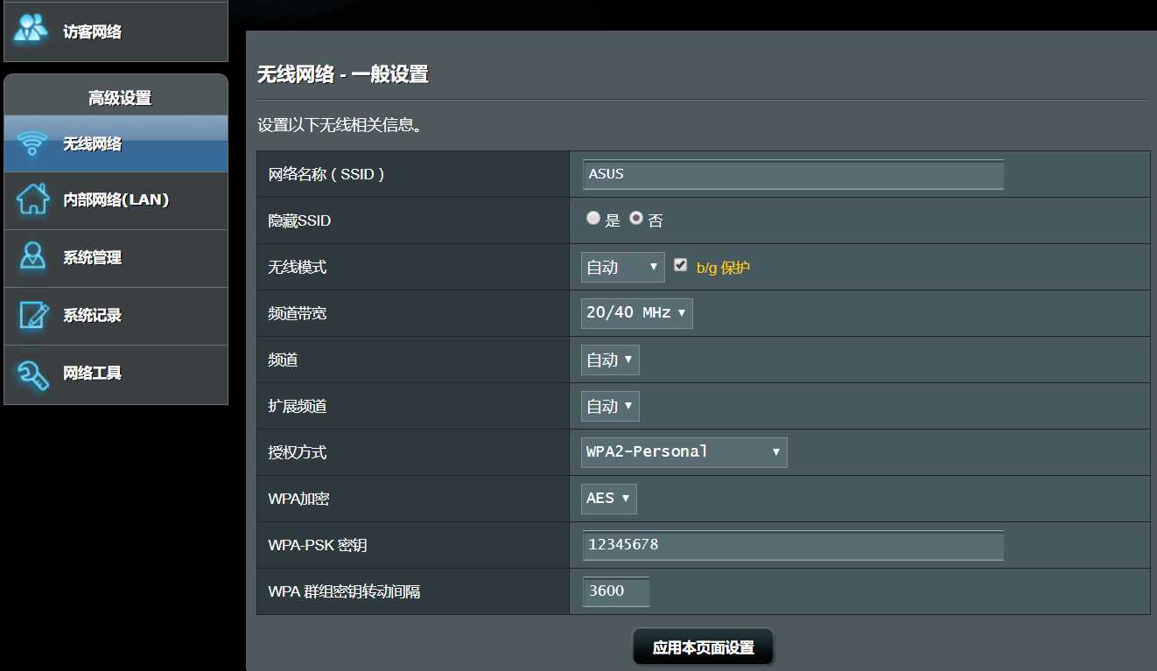Click 应用本页面设置 button
The width and height of the screenshot is (1157, 671).
click(703, 647)
